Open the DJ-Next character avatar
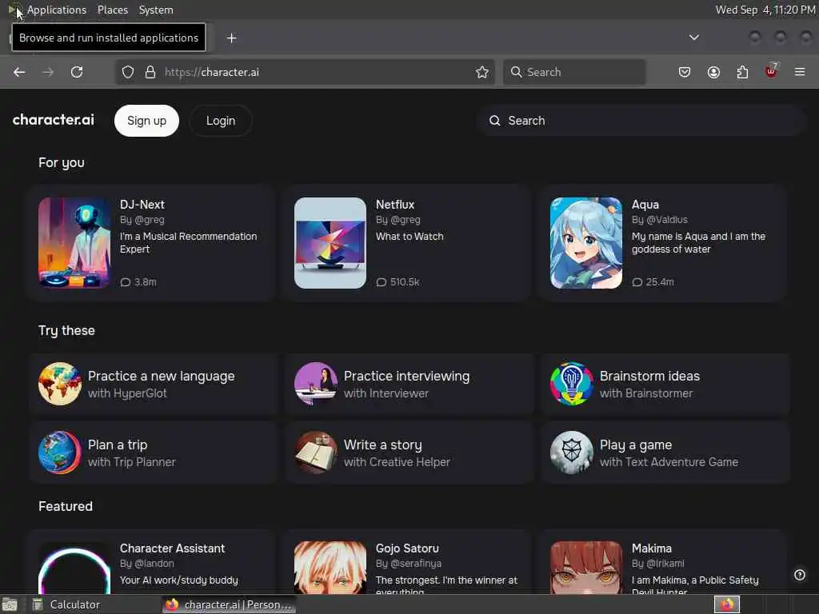The image size is (819, 614). (x=74, y=243)
